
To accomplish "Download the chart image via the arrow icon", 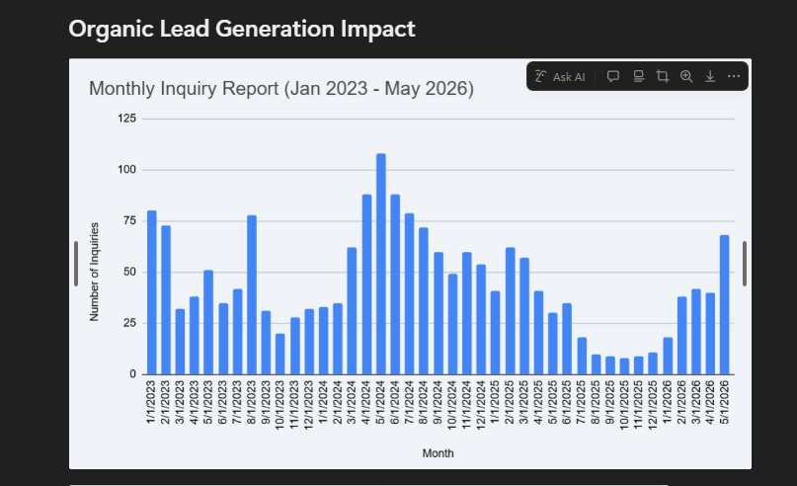I will (710, 77).
